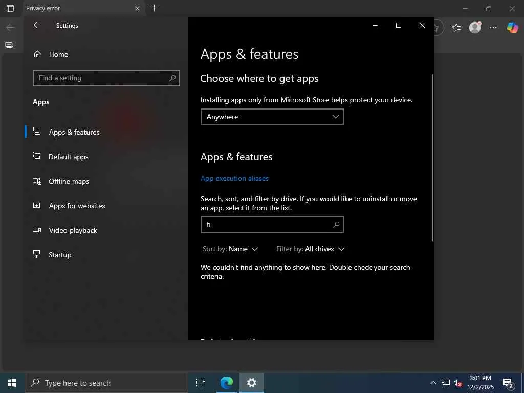Click the muted volume tray icon

pyautogui.click(x=458, y=383)
